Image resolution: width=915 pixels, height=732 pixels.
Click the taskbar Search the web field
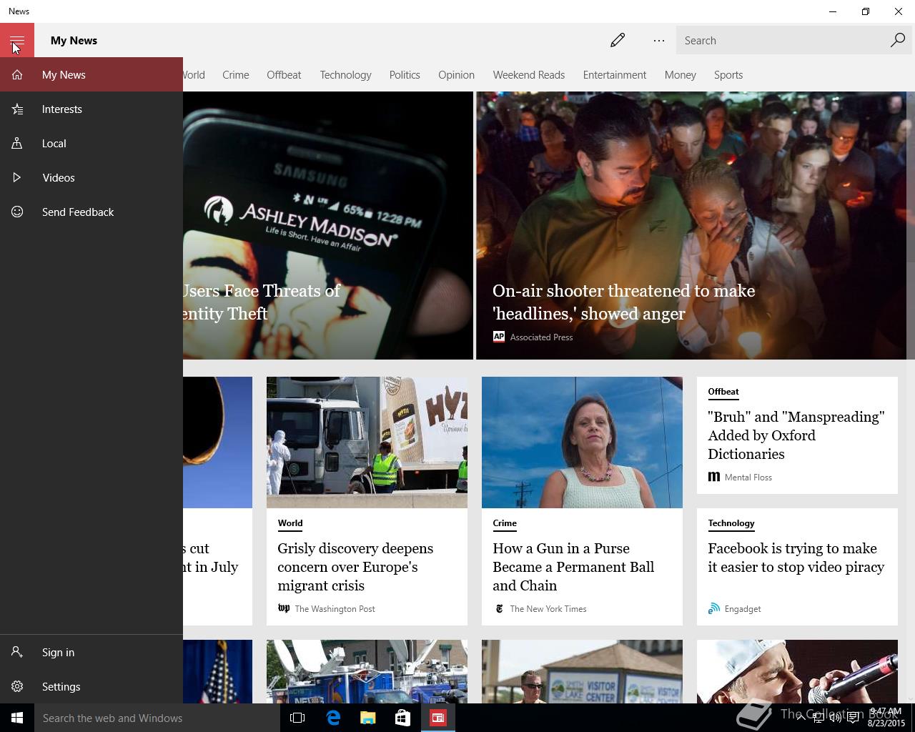pyautogui.click(x=157, y=718)
